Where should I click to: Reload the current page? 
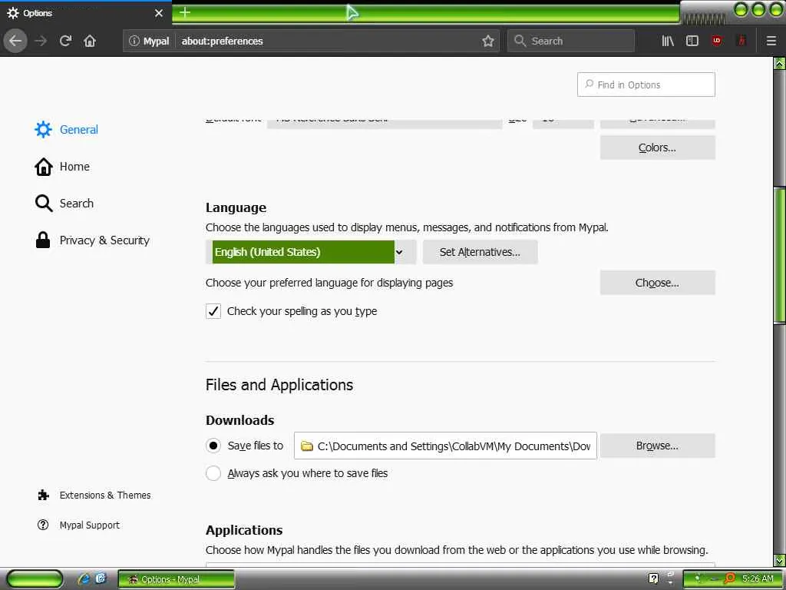point(65,41)
